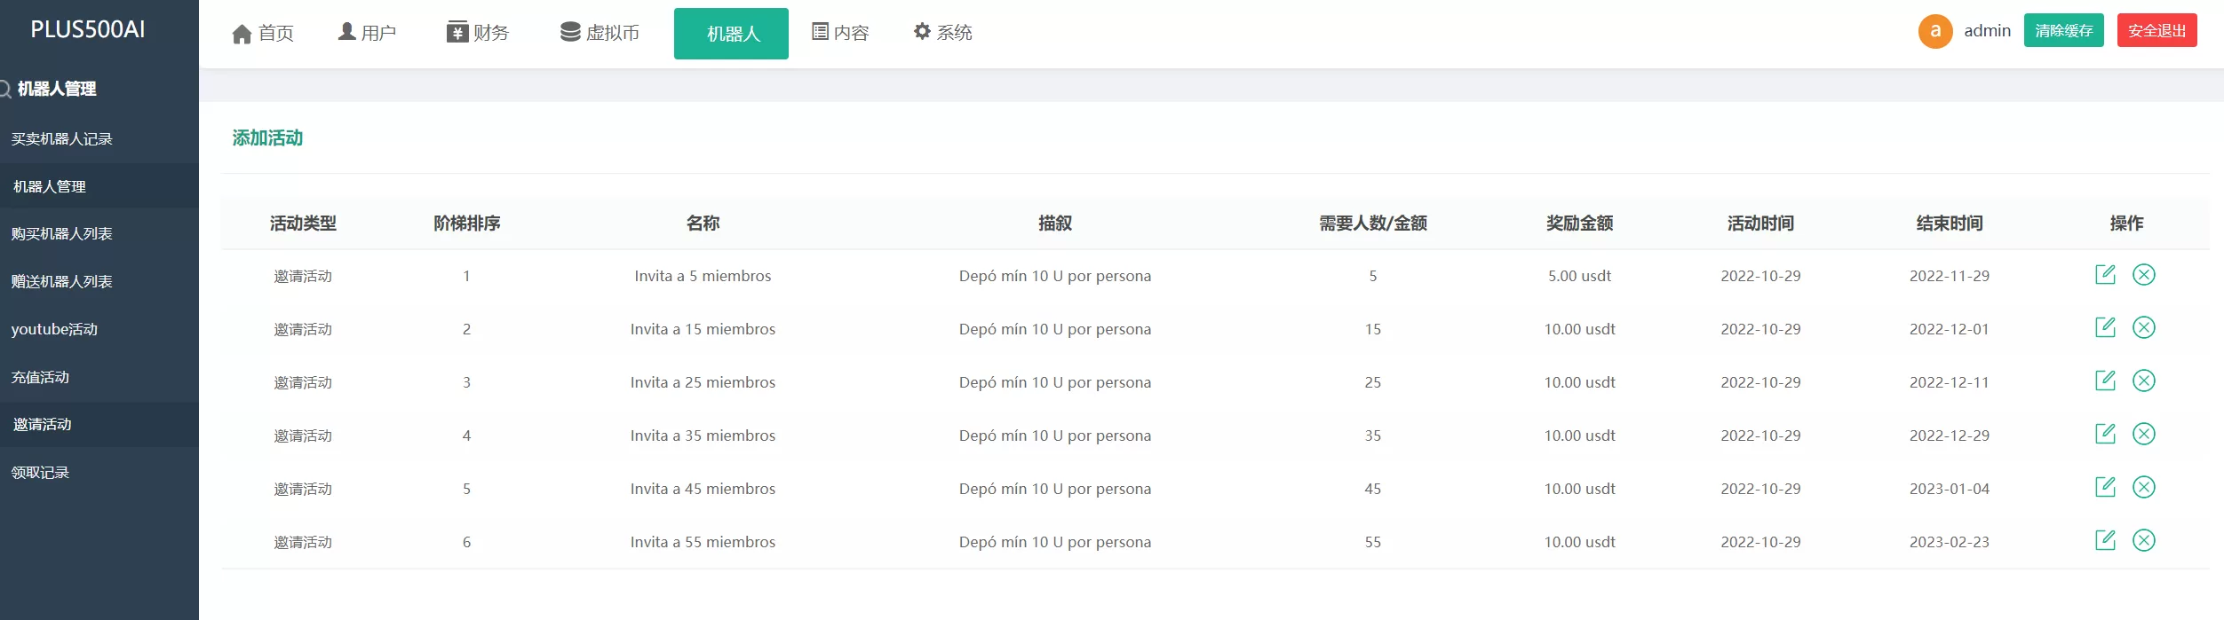The width and height of the screenshot is (2224, 620).
Task: Select the 机器人 tab in top navigation
Action: point(731,34)
